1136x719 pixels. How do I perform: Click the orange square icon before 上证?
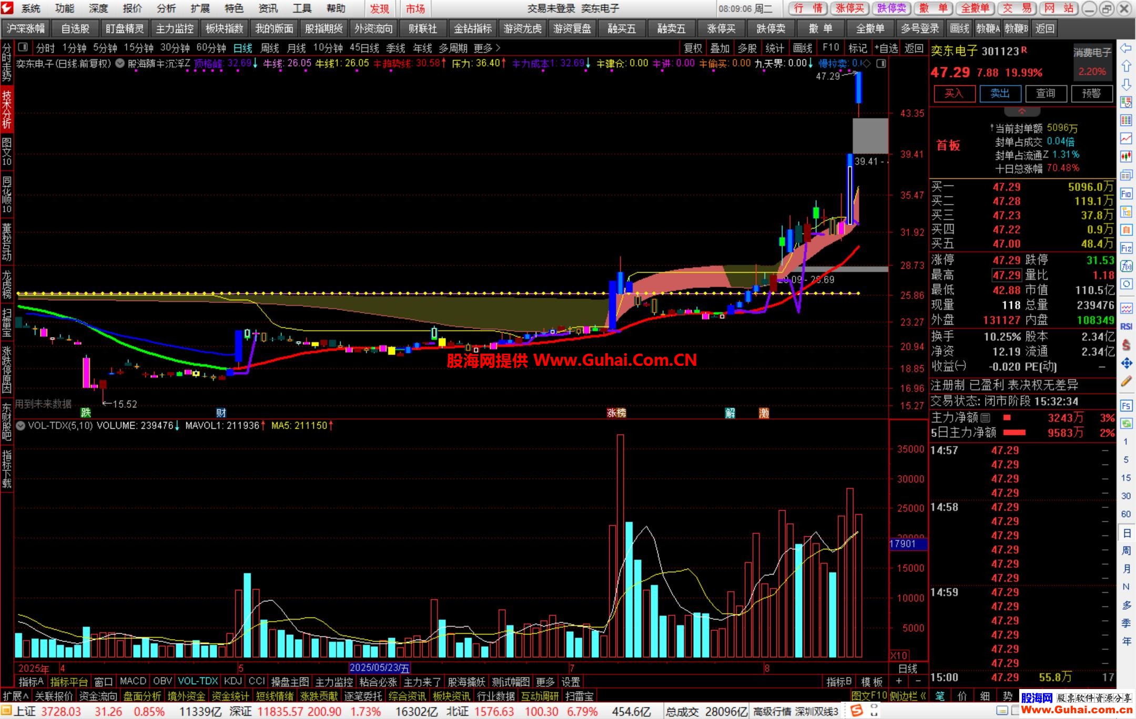(x=6, y=712)
